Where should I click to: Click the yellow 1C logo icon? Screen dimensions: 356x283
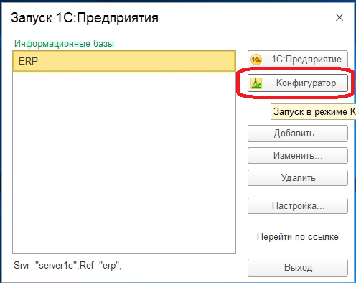(x=256, y=60)
